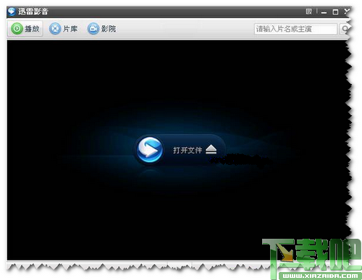Switch to the 片库 tab label
This screenshot has width=362, height=280.
coord(70,29)
